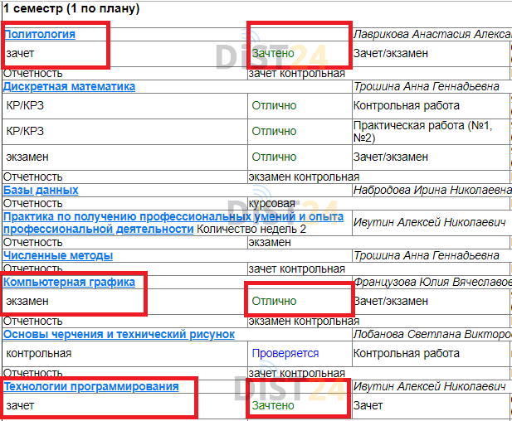Click the Базы данных subject link
This screenshot has width=512, height=421.
pos(41,190)
